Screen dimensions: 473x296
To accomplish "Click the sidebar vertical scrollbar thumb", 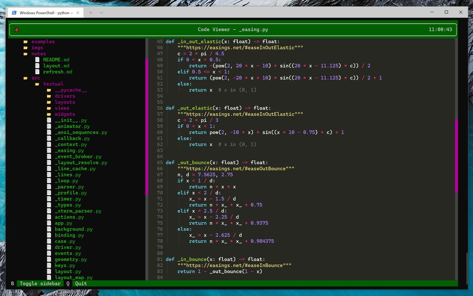I will click(x=147, y=126).
